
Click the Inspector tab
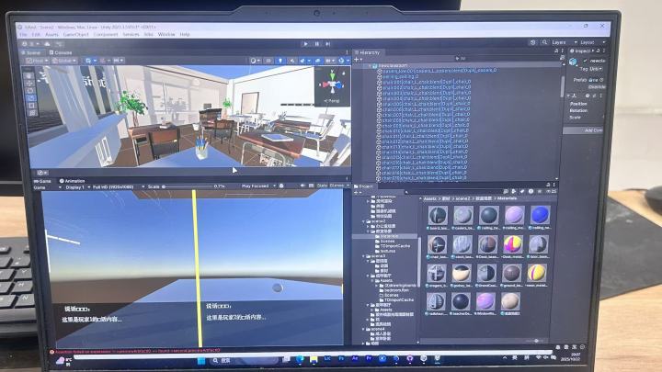pyautogui.click(x=580, y=51)
